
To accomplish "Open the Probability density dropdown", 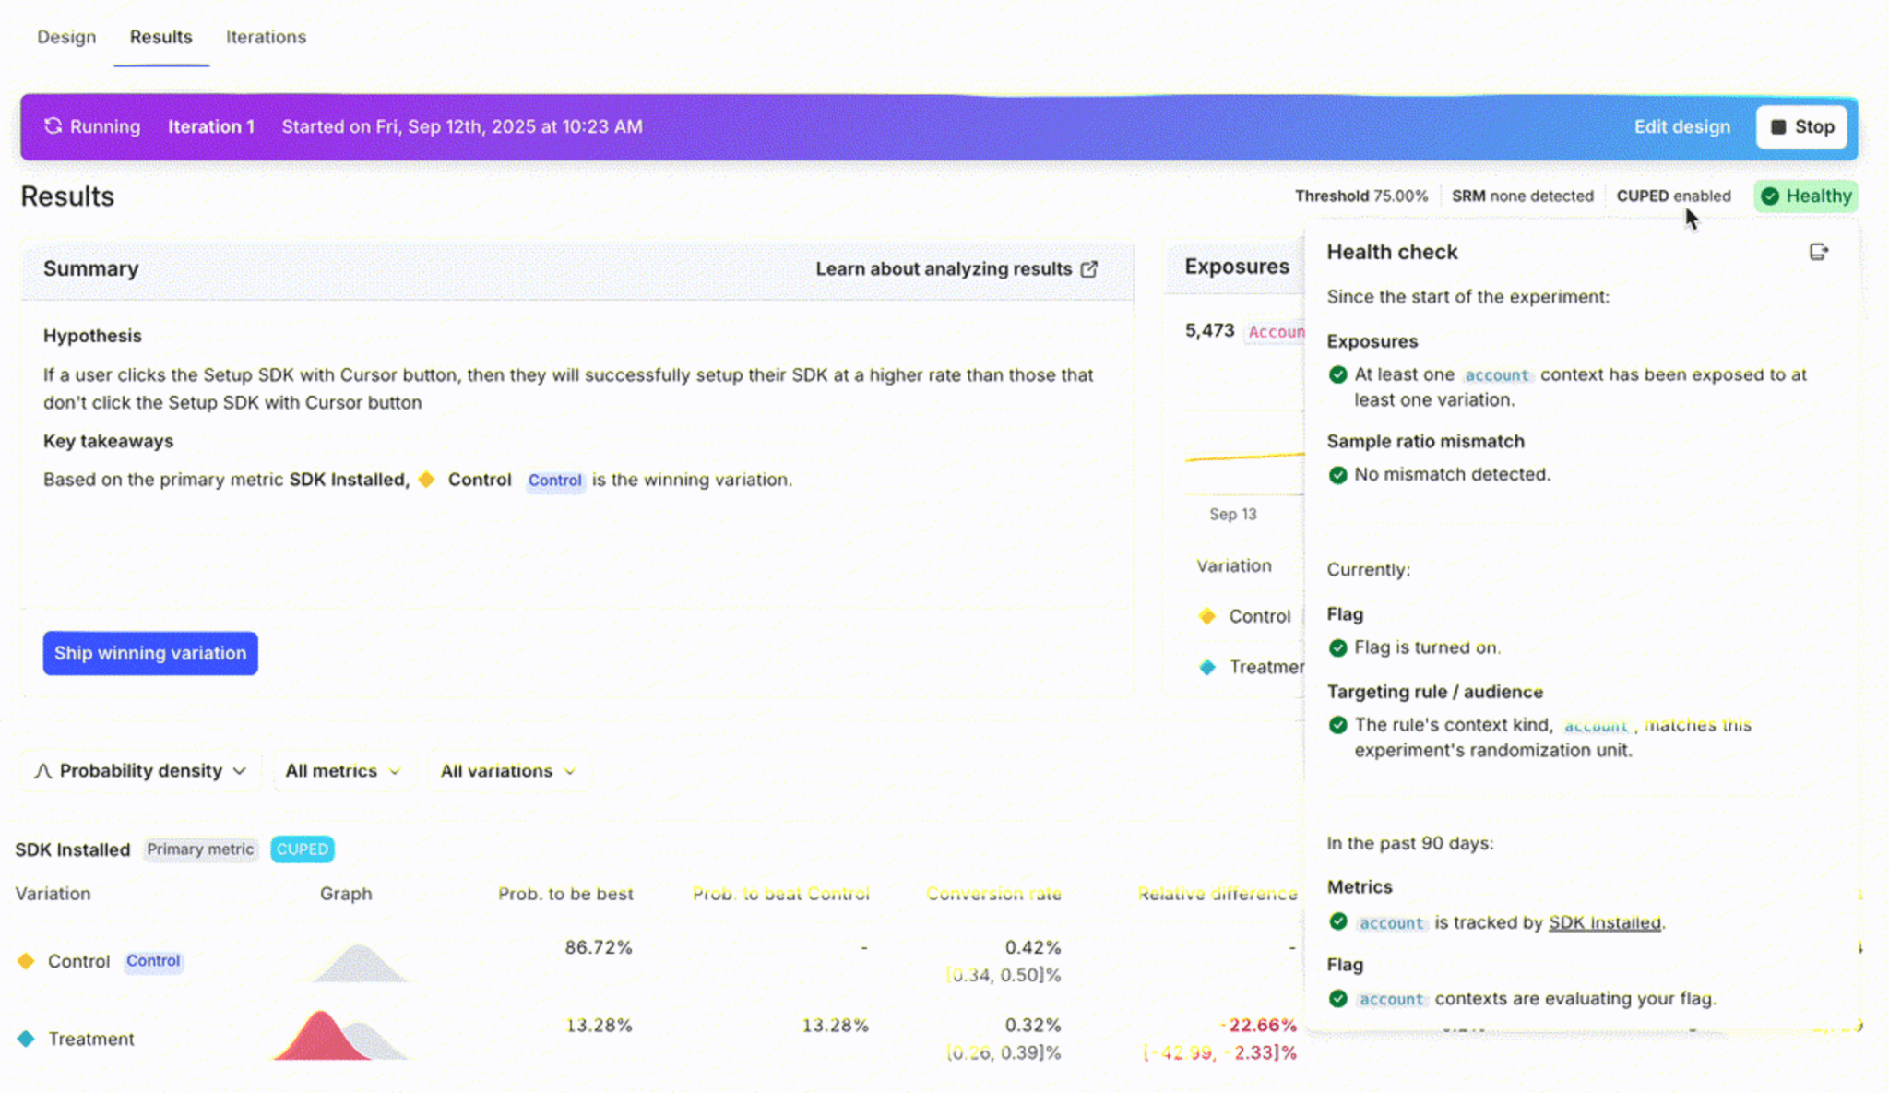I will point(141,771).
